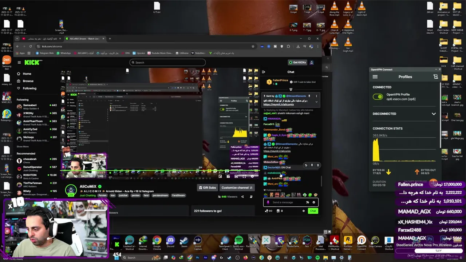
Task: Bookmark this page with star icon
Action: pyautogui.click(x=253, y=47)
